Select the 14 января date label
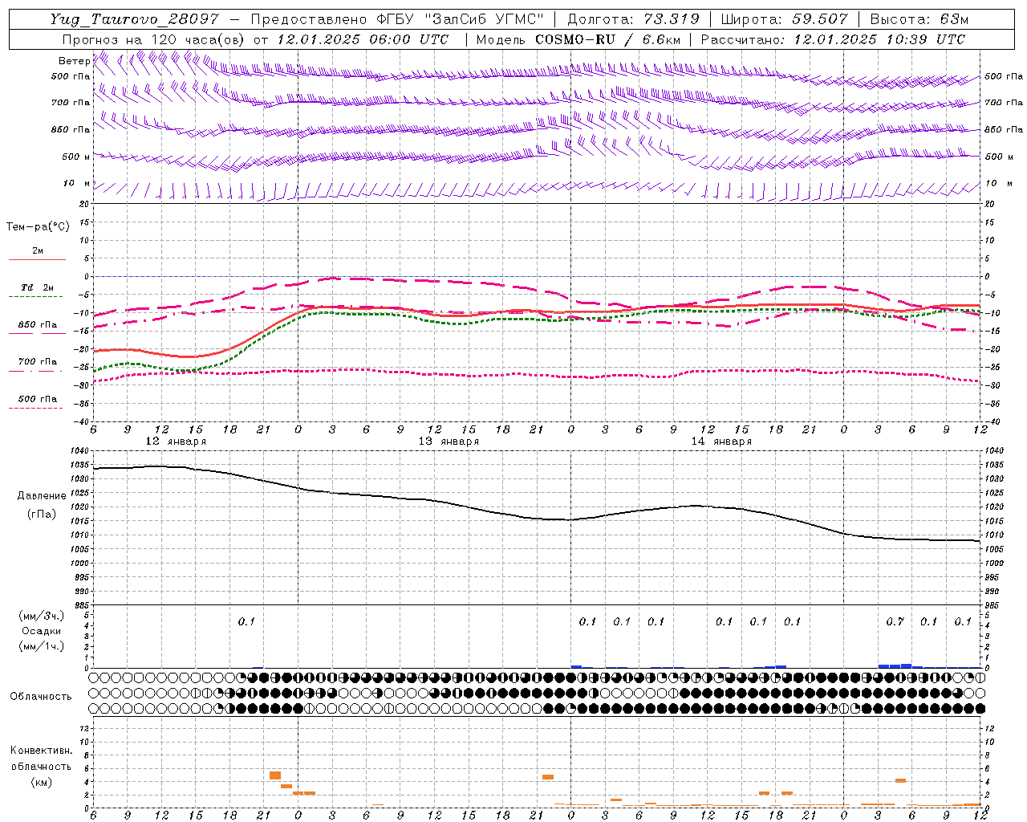This screenshot has width=1027, height=822. point(721,442)
